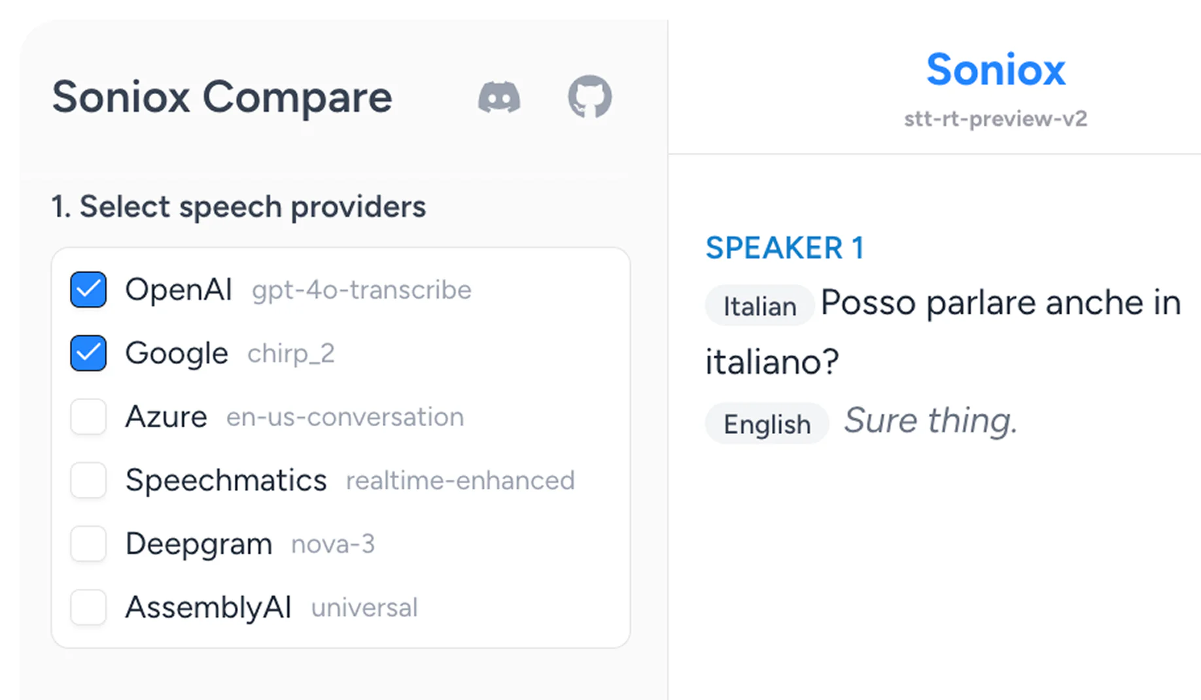
Task: Open the GitHub repository icon
Action: (x=589, y=97)
